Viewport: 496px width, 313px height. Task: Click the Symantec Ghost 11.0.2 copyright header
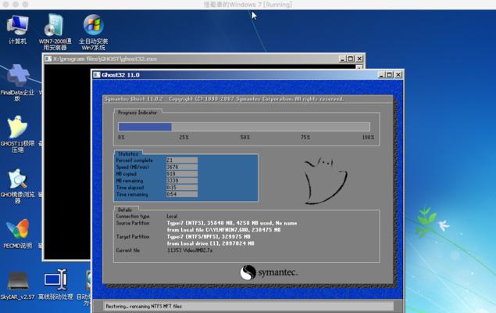(224, 99)
